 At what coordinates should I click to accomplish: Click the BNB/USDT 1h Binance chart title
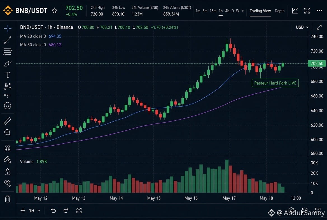[x=46, y=27]
